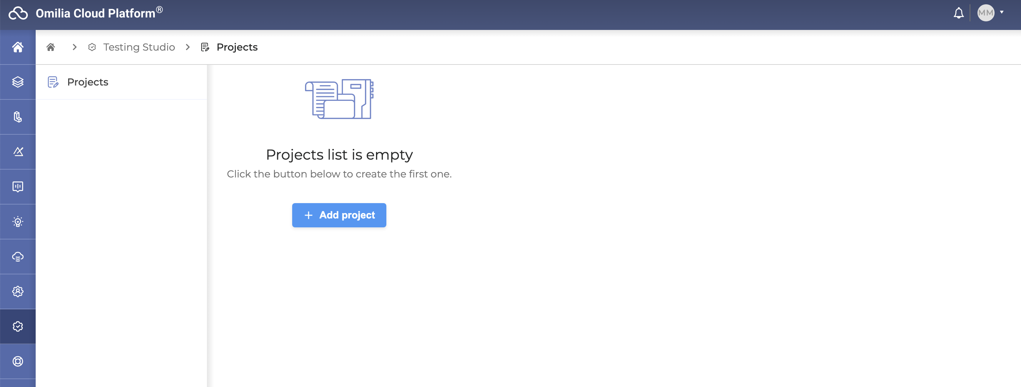Open the lifebuoy help sidebar icon
Viewport: 1021px width, 387px height.
(18, 361)
